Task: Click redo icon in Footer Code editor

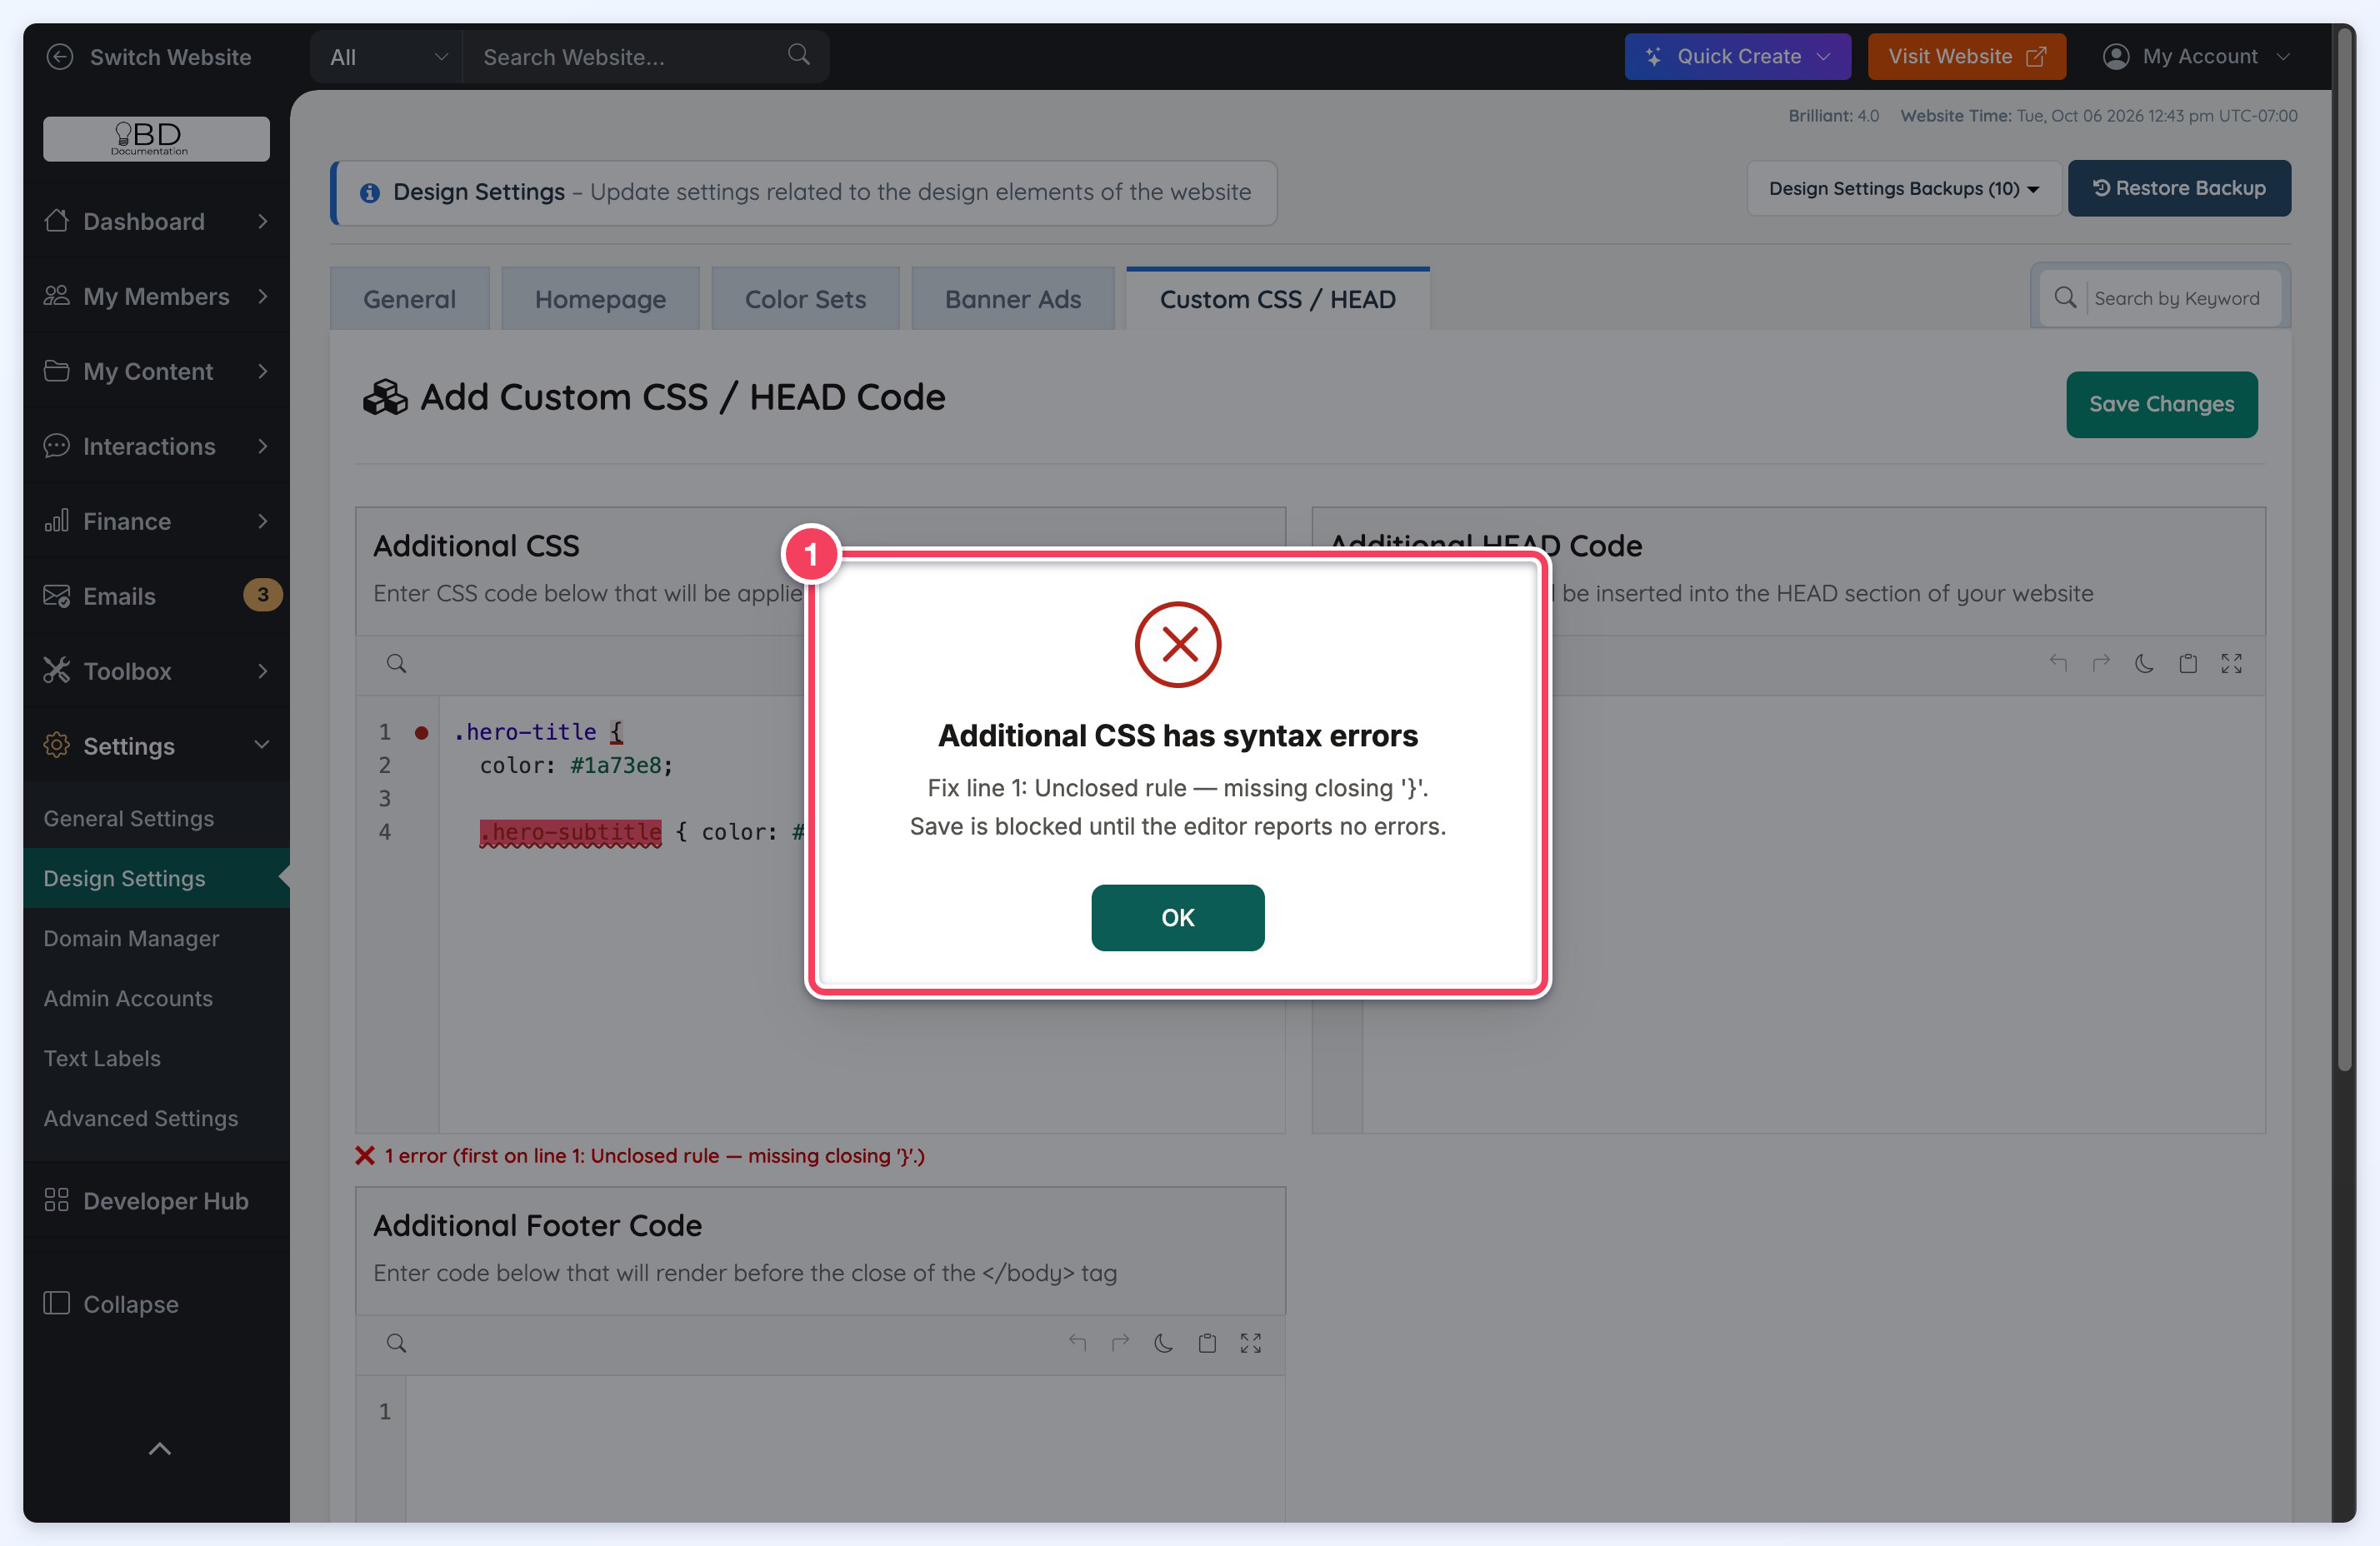Action: (1120, 1342)
